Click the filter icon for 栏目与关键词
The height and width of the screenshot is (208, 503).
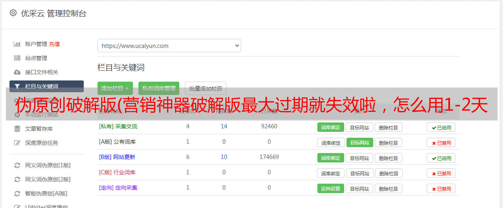pos(17,86)
